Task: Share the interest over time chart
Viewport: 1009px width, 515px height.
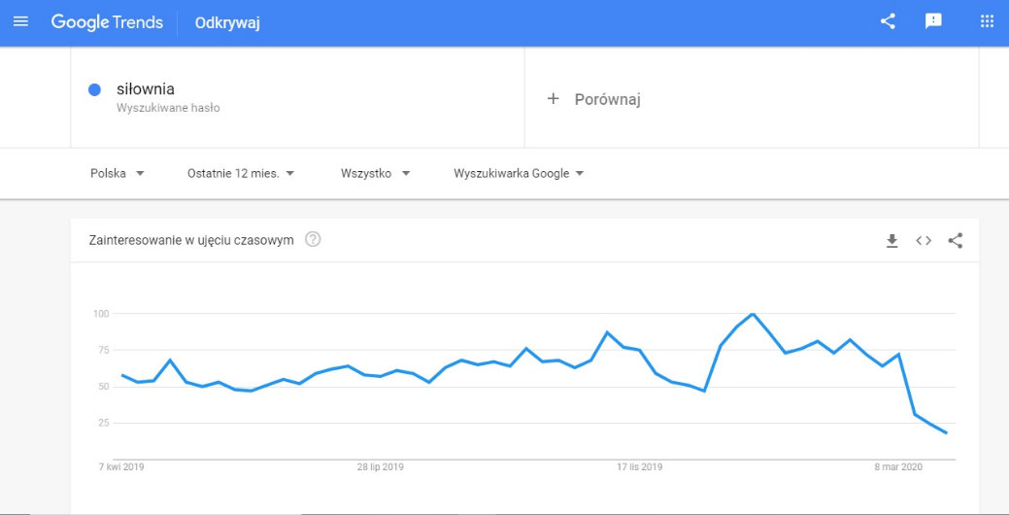Action: [x=956, y=241]
